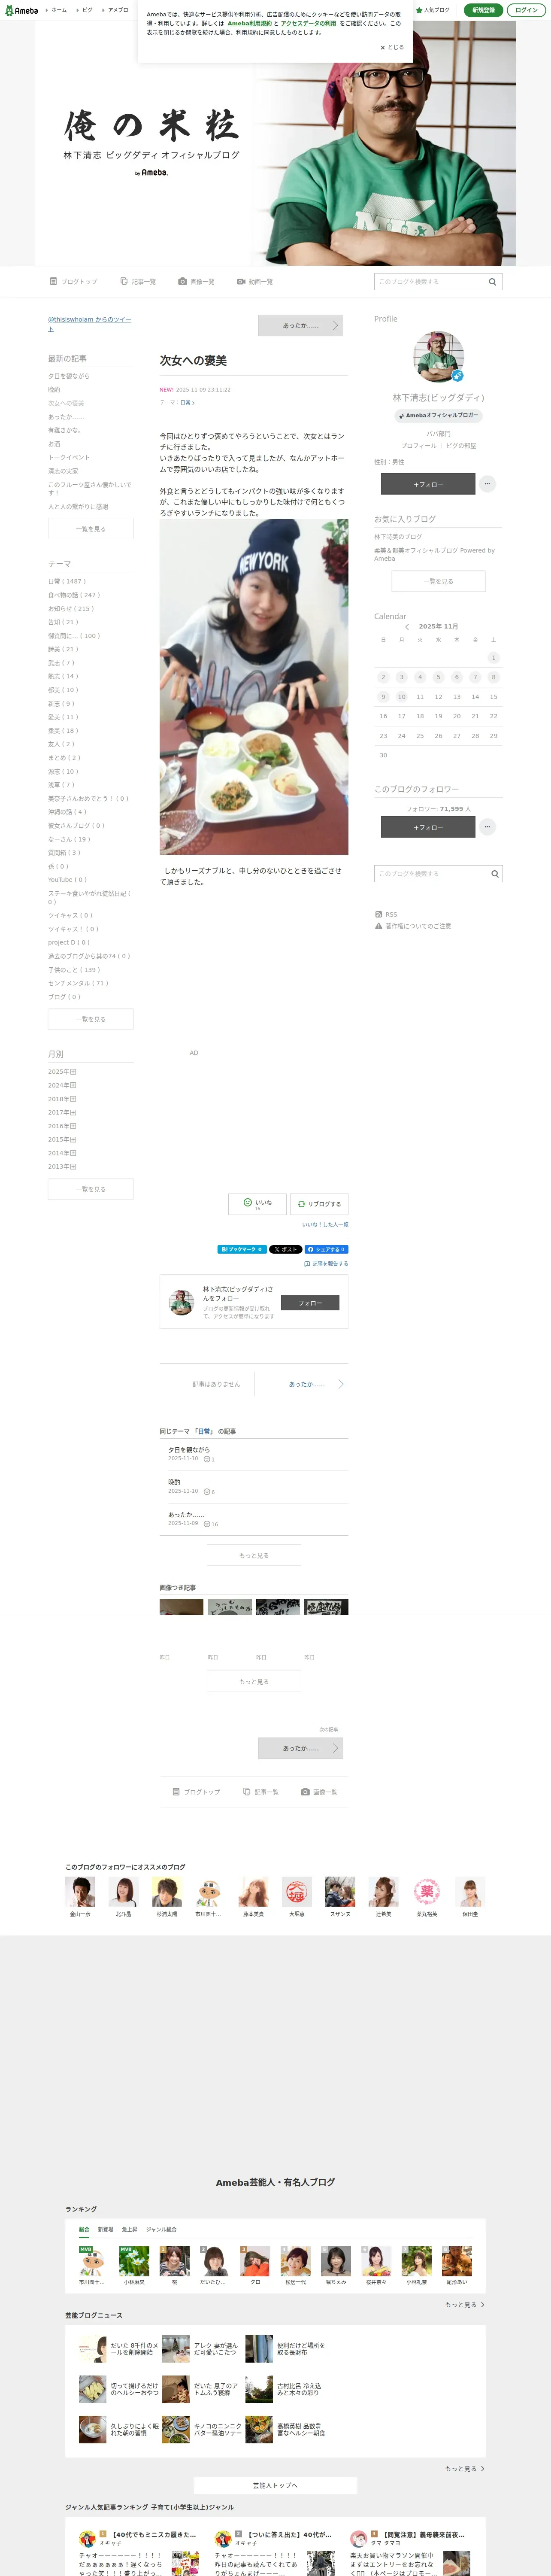Screen dimensions: 551x2576
Task: Open ellipsis menu beside follower follow button
Action: click(487, 827)
